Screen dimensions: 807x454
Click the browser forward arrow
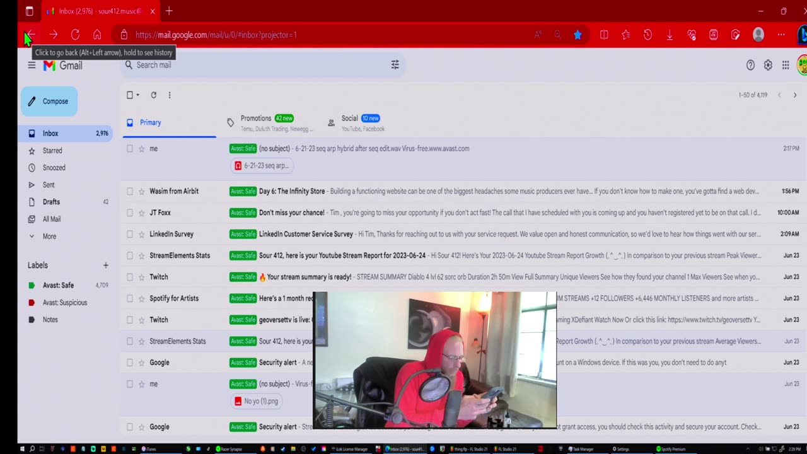[54, 35]
